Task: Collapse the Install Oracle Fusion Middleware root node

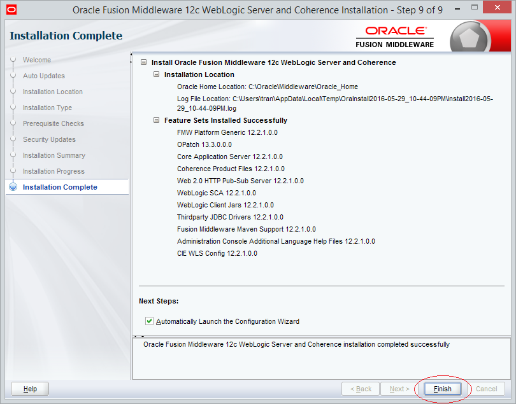Action: pos(143,62)
